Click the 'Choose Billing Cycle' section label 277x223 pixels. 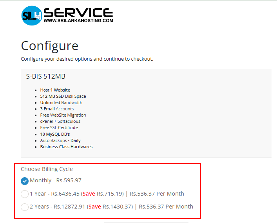coord(47,169)
